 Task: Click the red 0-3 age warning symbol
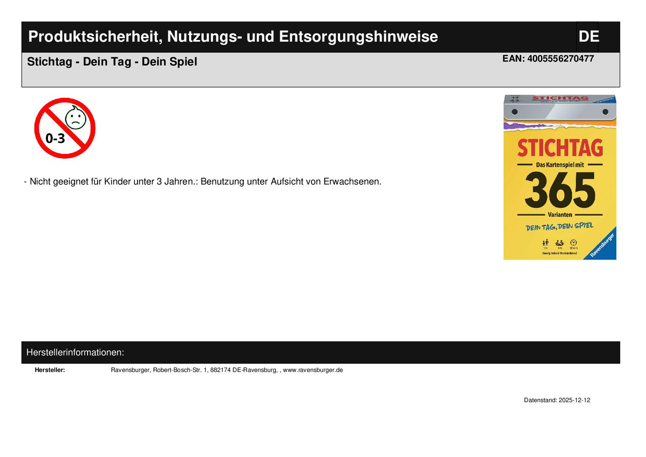(x=65, y=128)
